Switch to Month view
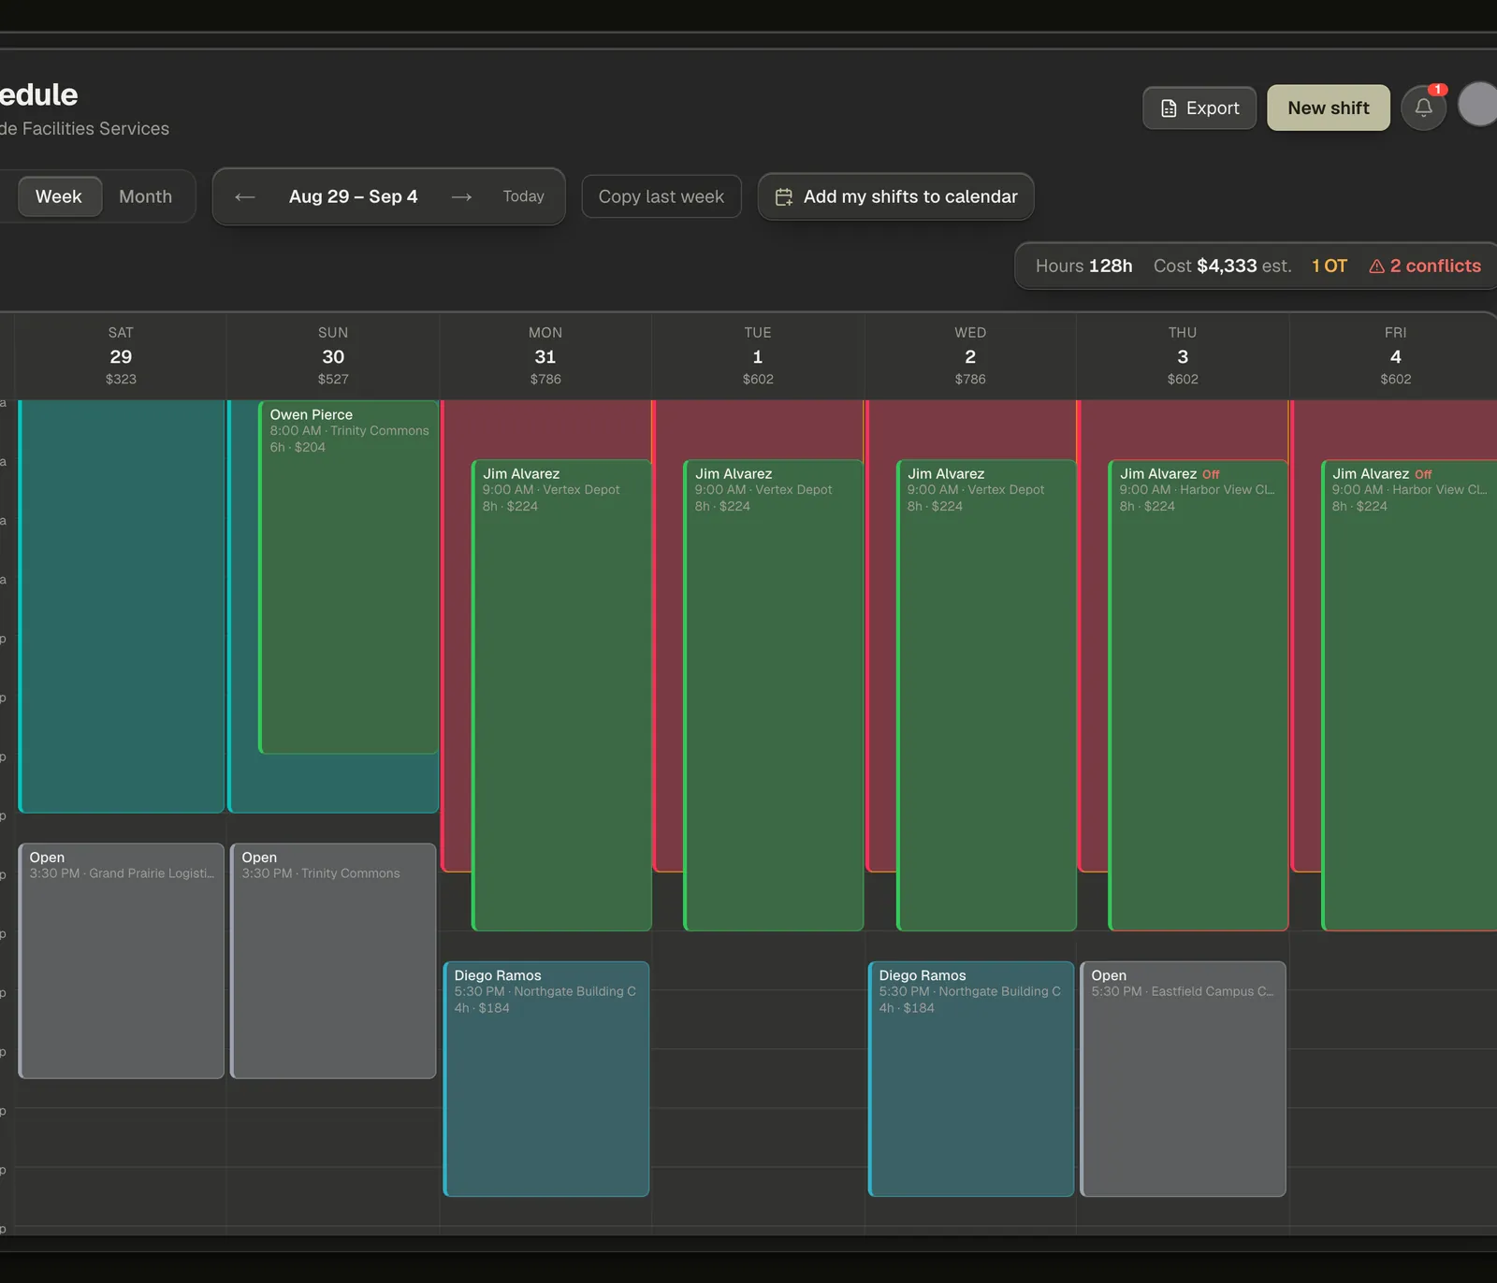1497x1283 pixels. (145, 196)
